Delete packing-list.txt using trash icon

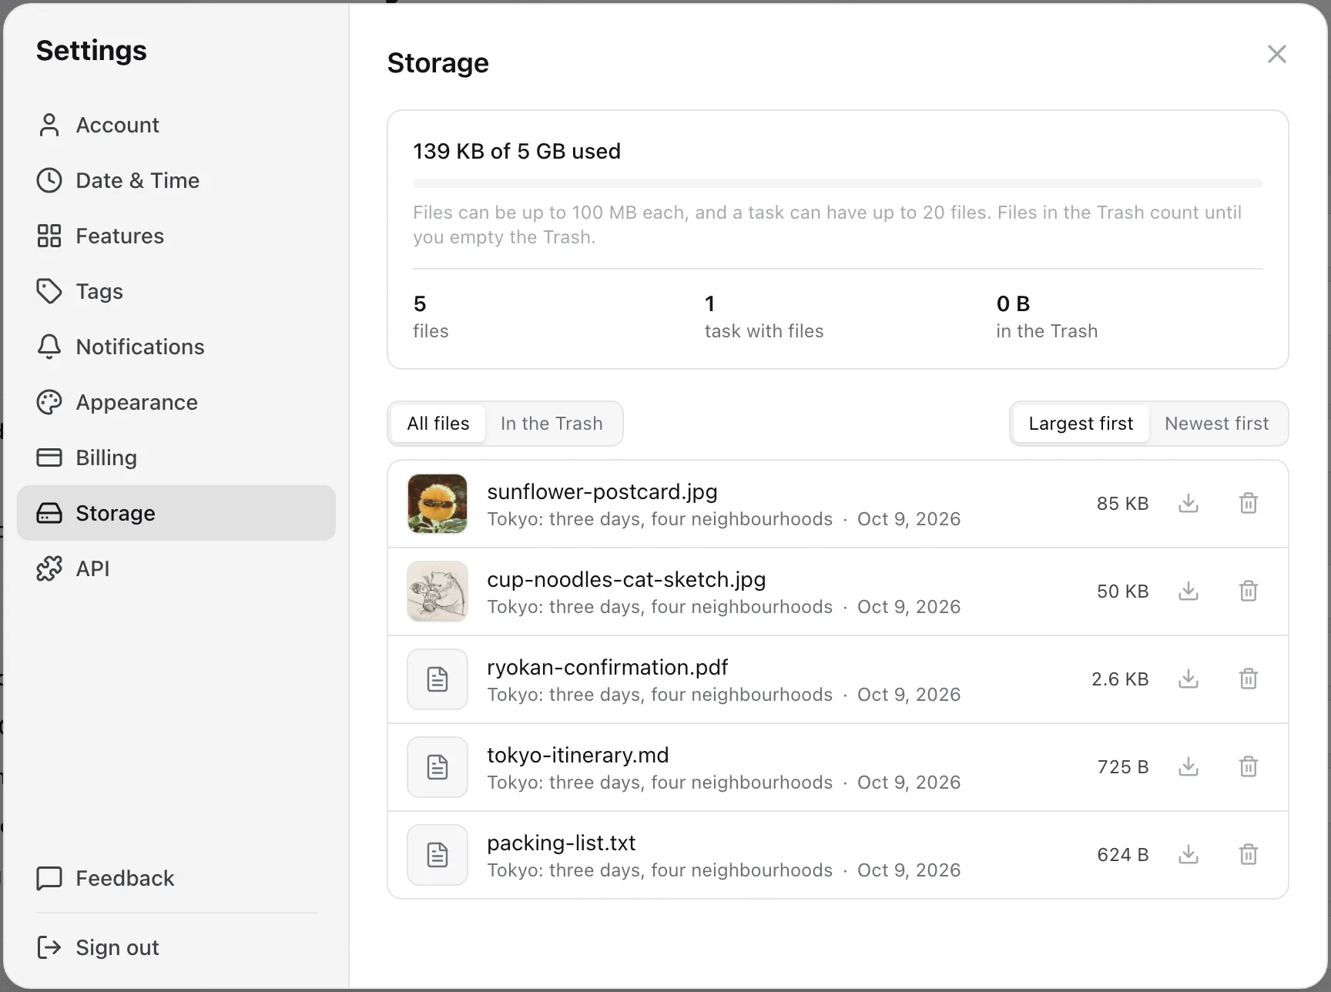[1249, 855]
